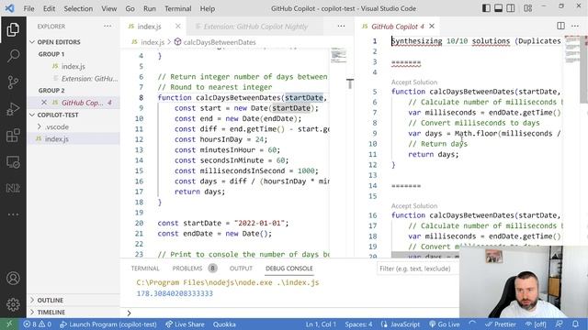Image resolution: width=588 pixels, height=330 pixels.
Task: Toggle the [off] status bar item
Action: point(536,324)
